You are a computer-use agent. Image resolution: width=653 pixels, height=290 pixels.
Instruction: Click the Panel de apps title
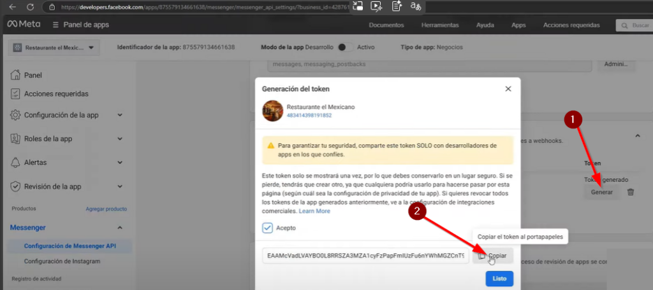pyautogui.click(x=86, y=25)
